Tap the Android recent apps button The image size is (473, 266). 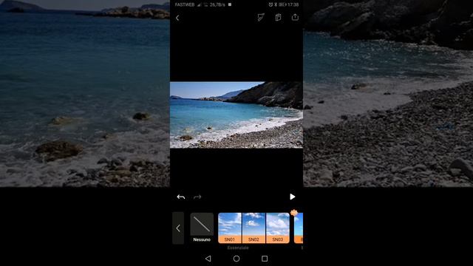pos(265,259)
